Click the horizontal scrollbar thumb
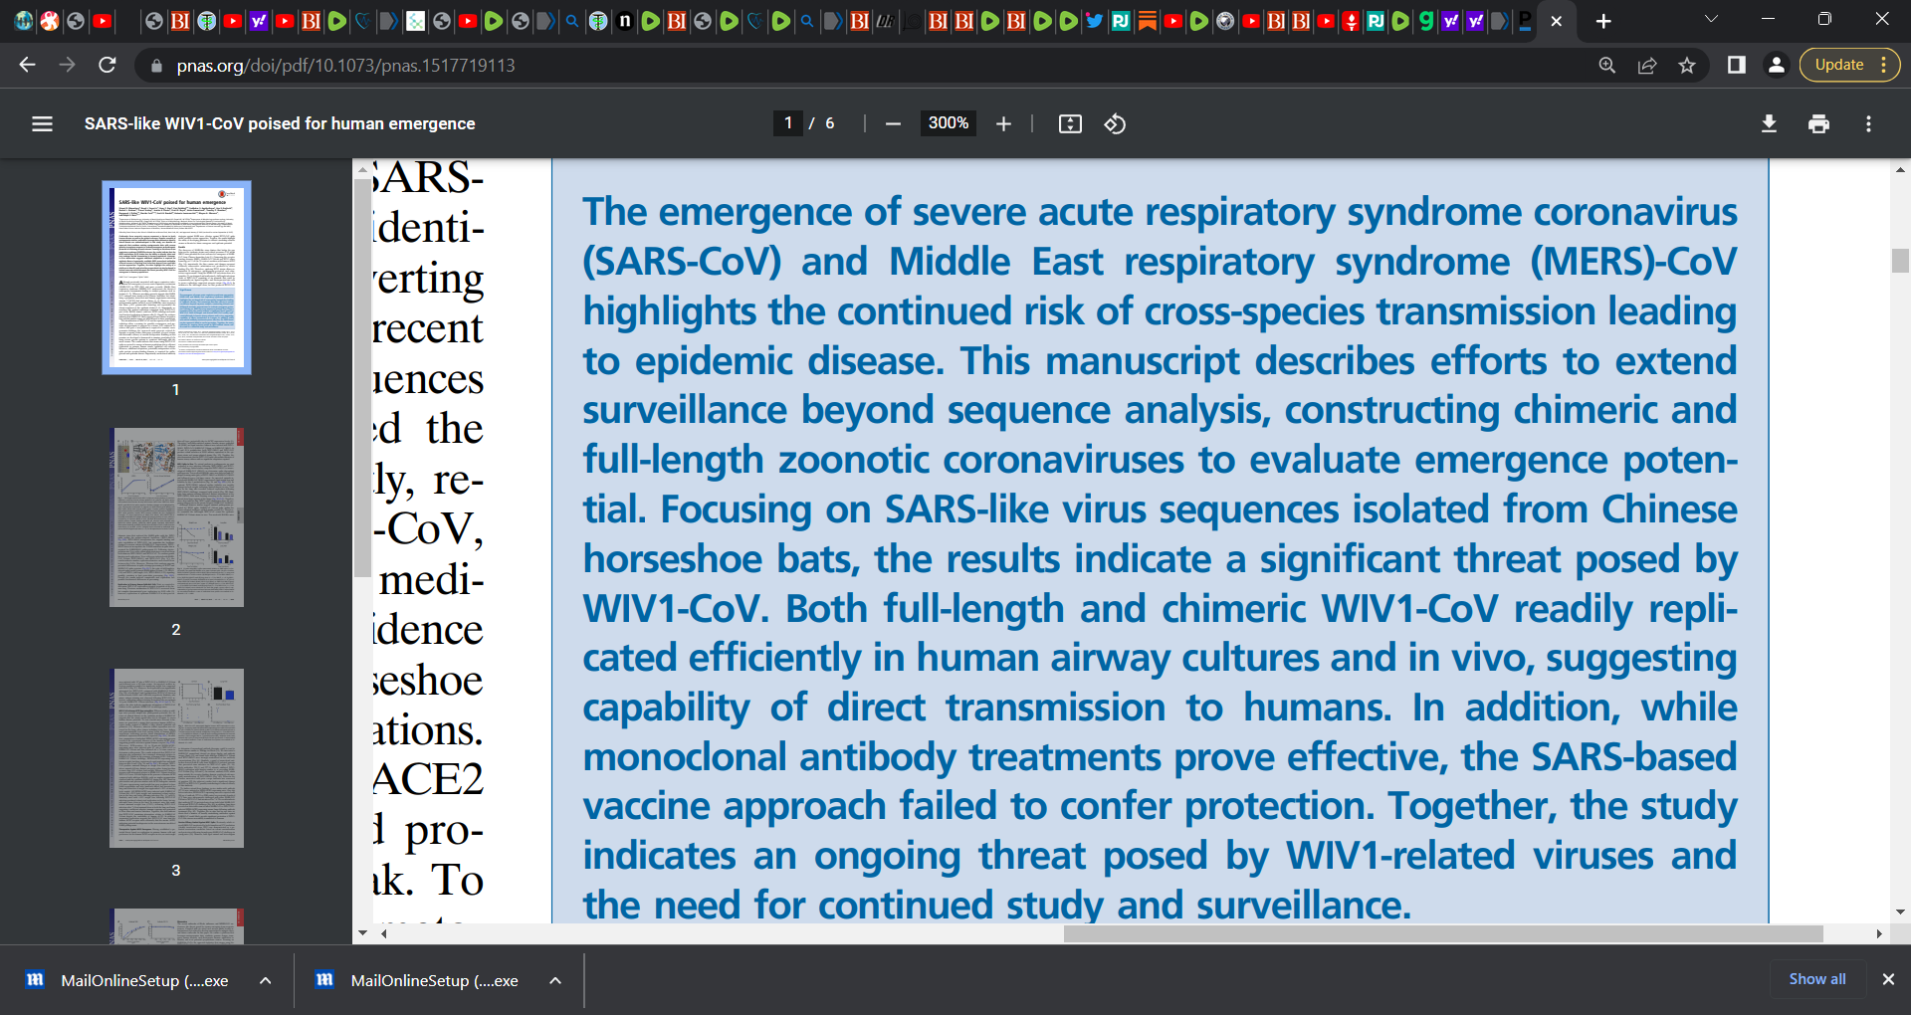1911x1015 pixels. pyautogui.click(x=1443, y=933)
